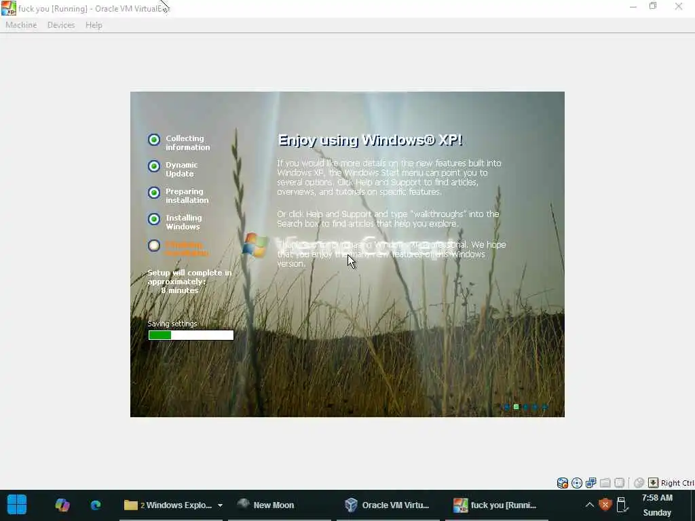Click Finalizing installation step indicator
The width and height of the screenshot is (695, 521).
154,246
